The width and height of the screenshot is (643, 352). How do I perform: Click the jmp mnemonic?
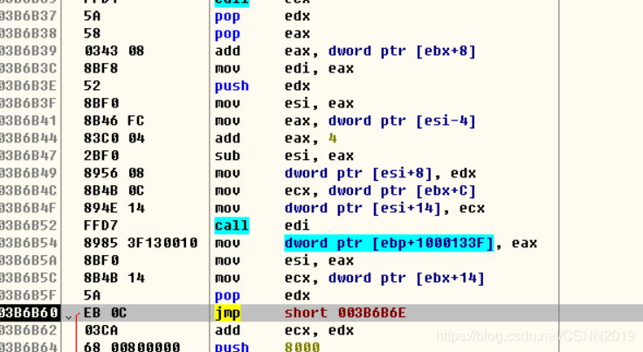pos(227,313)
